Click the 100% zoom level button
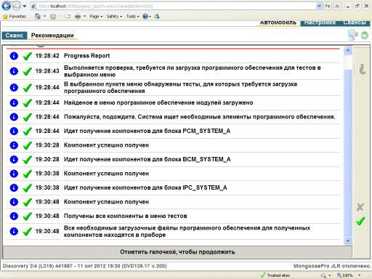The width and height of the screenshot is (372, 279). (x=345, y=275)
